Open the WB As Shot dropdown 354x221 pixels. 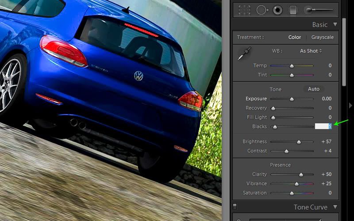tap(311, 51)
